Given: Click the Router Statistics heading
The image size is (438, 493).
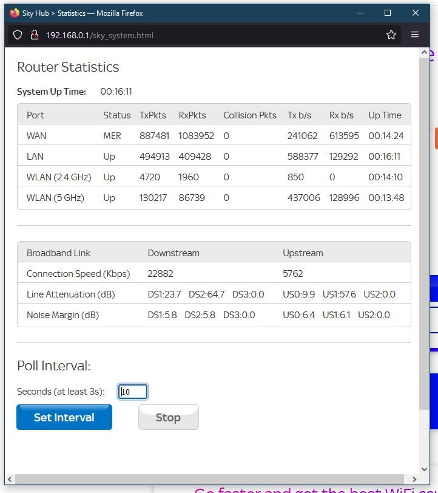Looking at the screenshot, I should pyautogui.click(x=68, y=67).
